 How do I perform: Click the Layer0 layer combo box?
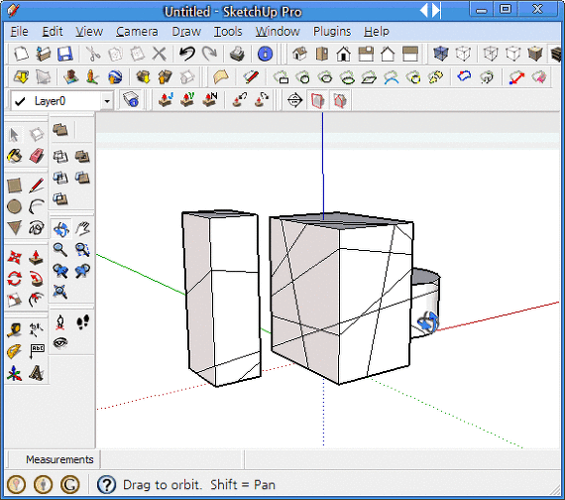pyautogui.click(x=62, y=101)
